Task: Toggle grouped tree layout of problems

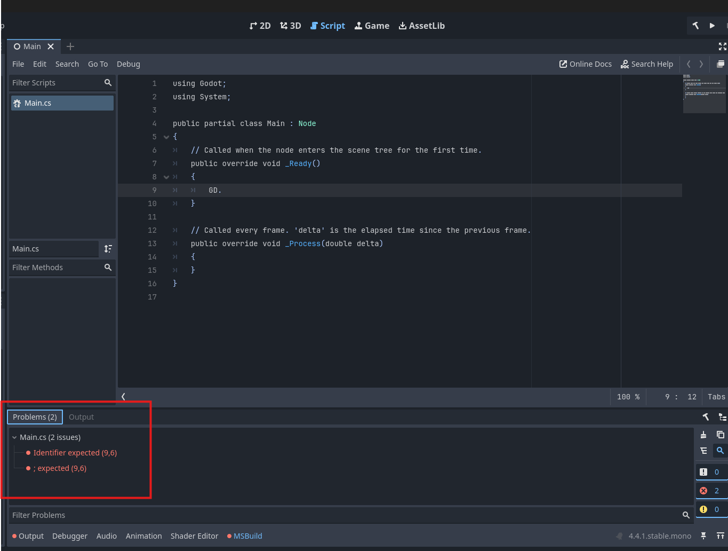Action: coord(703,451)
